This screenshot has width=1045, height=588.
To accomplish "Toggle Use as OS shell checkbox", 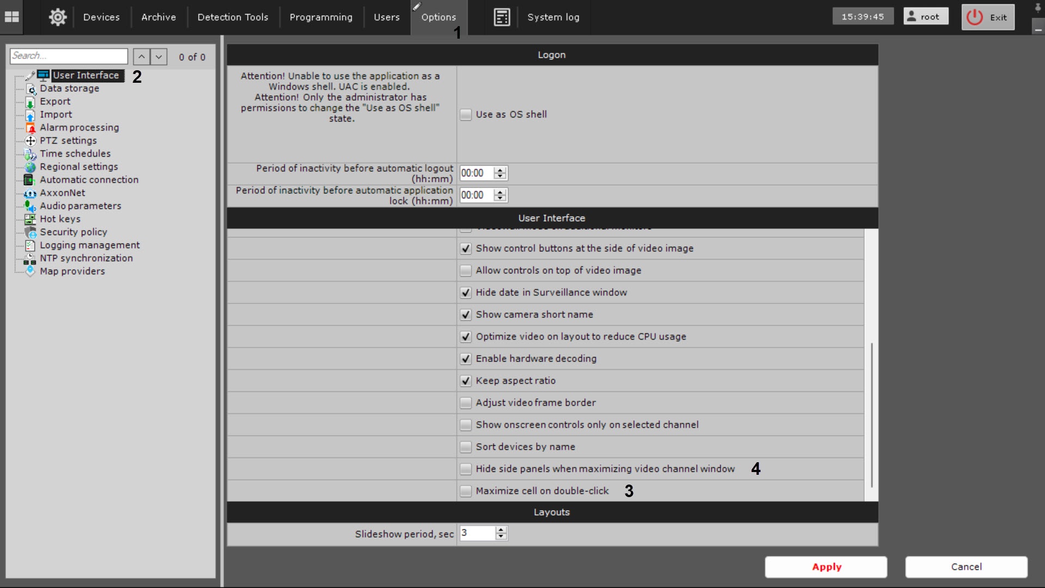I will click(465, 115).
